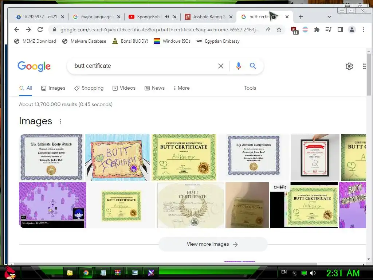373x280 pixels.
Task: Open the Bonzi BUDDY! bookmark
Action: 130,41
